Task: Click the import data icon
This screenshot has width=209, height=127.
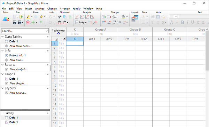Action: [135, 19]
